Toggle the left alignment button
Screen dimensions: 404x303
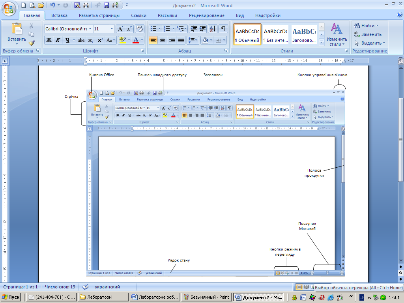(153, 40)
